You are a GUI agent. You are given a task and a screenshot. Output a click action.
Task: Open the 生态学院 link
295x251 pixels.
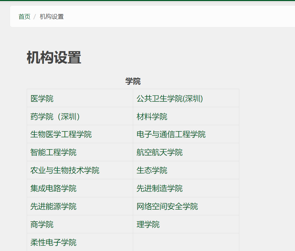pyautogui.click(x=152, y=171)
